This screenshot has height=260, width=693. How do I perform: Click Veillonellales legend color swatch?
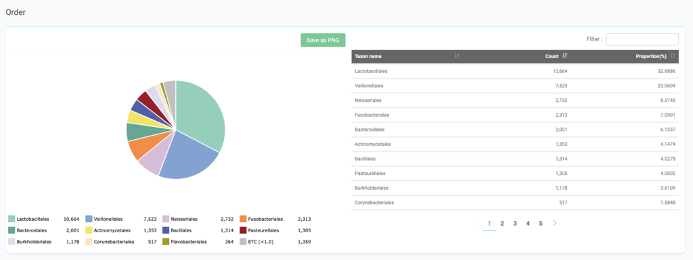[89, 219]
